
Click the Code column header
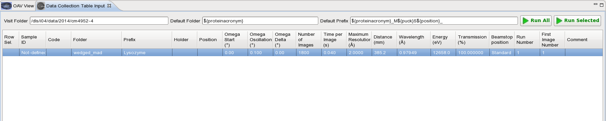[x=58, y=39]
